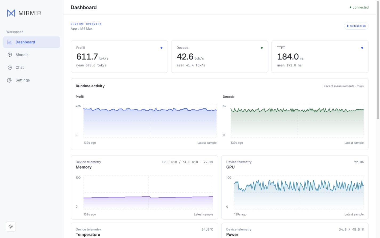Click the Memory card title
This screenshot has width=380, height=238.
point(83,167)
